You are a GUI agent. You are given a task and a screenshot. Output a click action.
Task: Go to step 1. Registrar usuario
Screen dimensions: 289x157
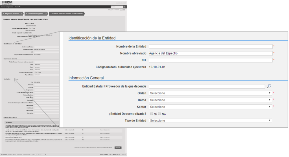(12, 14)
